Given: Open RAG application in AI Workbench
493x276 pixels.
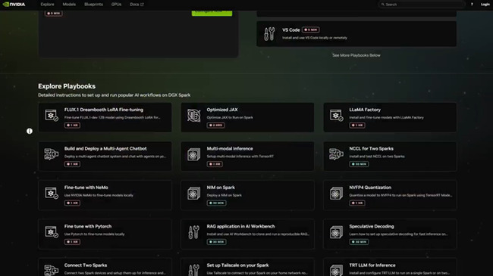Looking at the screenshot, I should click(247, 234).
